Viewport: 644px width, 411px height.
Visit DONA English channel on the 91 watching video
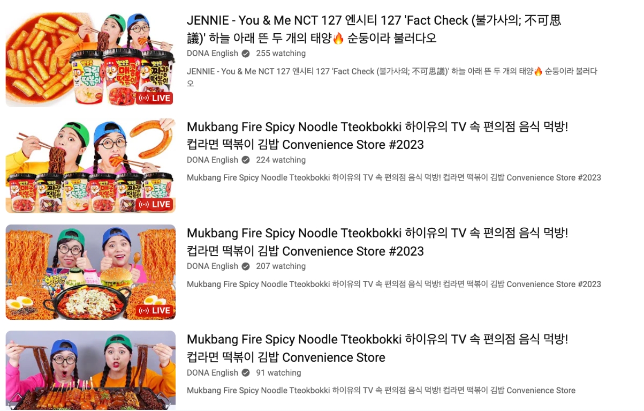[x=212, y=372]
